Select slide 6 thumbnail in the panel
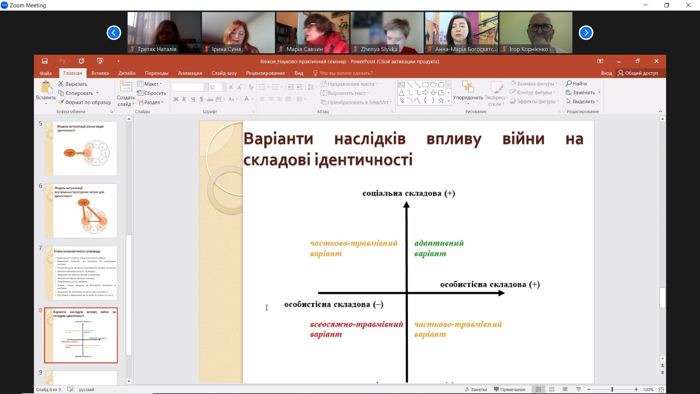 point(81,211)
